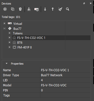The image size is (94, 101).
Task: Undock the Devices panel
Action: click(x=84, y=4)
